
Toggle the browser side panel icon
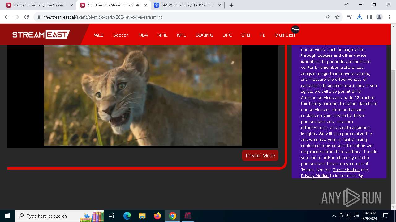point(369,17)
